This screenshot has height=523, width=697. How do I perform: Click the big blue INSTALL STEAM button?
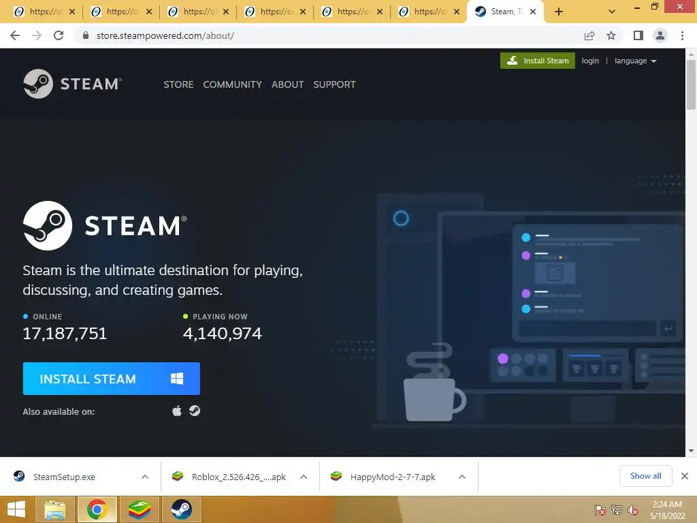point(111,379)
